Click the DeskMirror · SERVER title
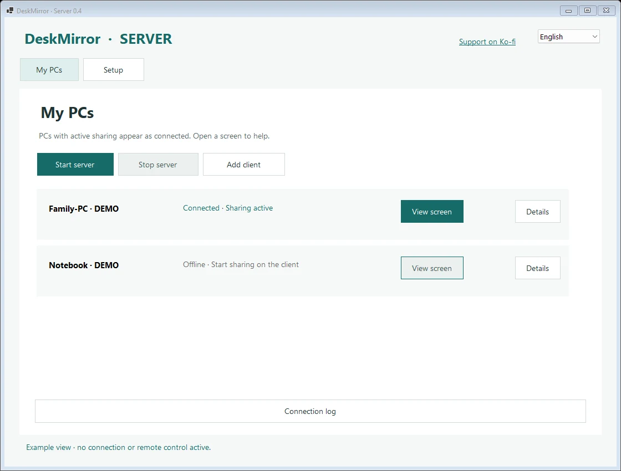 [98, 39]
